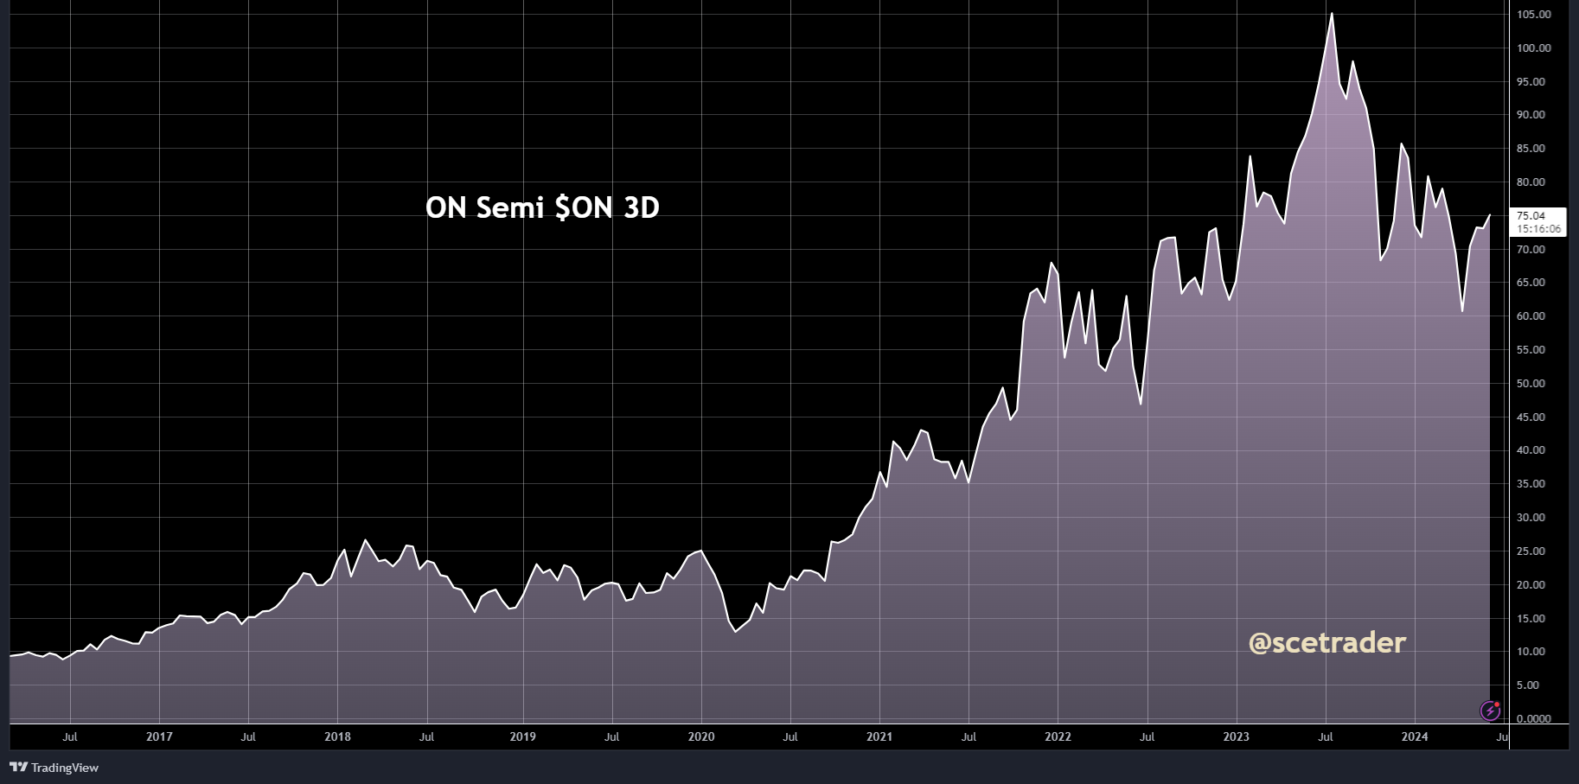Click the 20.00 price axis label
Image resolution: width=1579 pixels, height=784 pixels.
(1531, 585)
